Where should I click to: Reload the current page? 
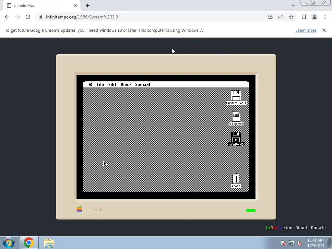point(28,17)
